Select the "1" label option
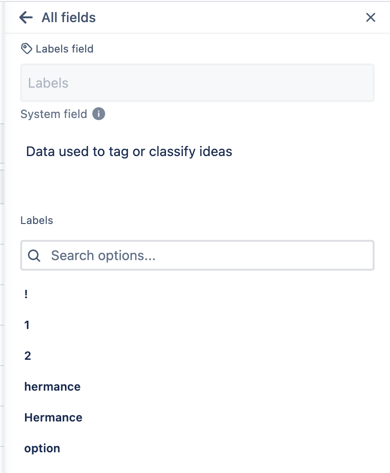This screenshot has width=390, height=473. [27, 325]
